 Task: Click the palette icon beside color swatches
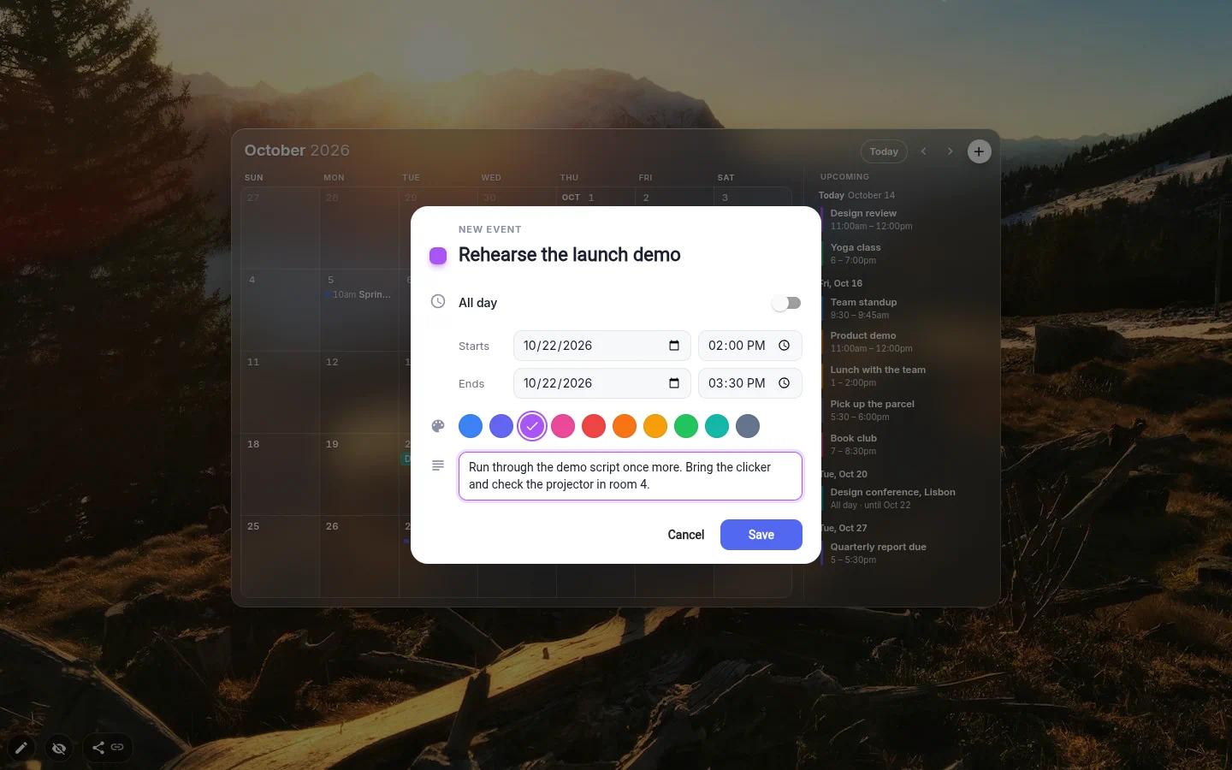438,426
